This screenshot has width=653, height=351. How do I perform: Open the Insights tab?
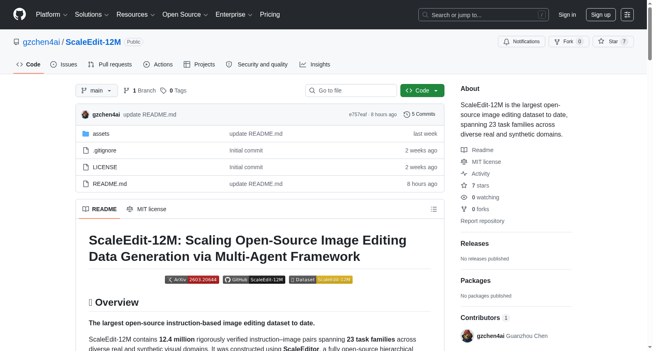point(315,64)
